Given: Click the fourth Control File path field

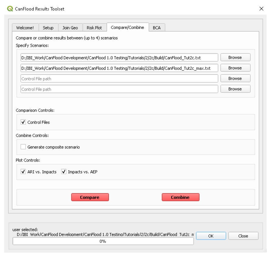Looking at the screenshot, I should coord(119,89).
